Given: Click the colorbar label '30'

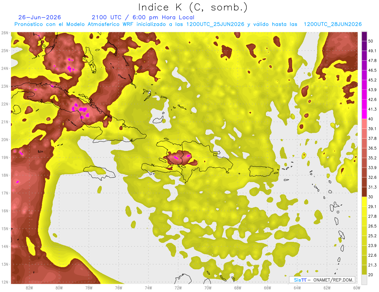Looking at the screenshot, I should [x=371, y=197].
